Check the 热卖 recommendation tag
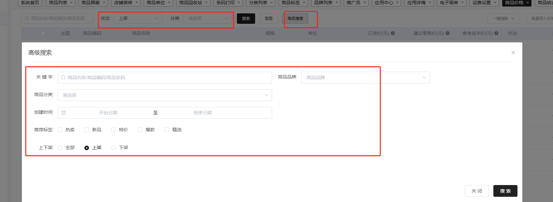 (x=60, y=130)
